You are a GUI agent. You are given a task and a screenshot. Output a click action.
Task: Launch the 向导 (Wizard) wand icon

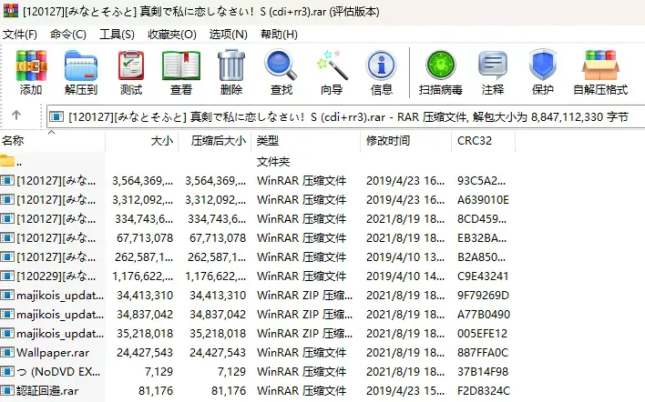332,65
